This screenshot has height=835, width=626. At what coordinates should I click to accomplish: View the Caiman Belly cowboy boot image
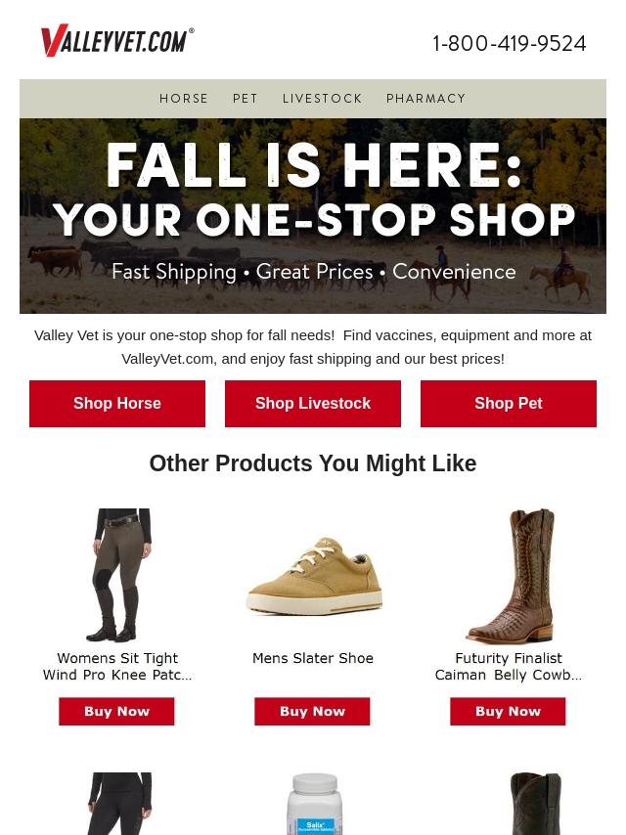click(x=510, y=576)
